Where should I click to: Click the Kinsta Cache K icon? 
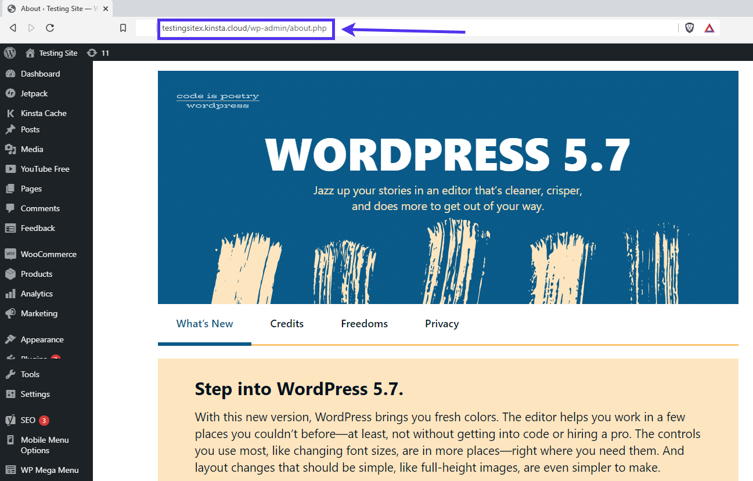pos(10,113)
